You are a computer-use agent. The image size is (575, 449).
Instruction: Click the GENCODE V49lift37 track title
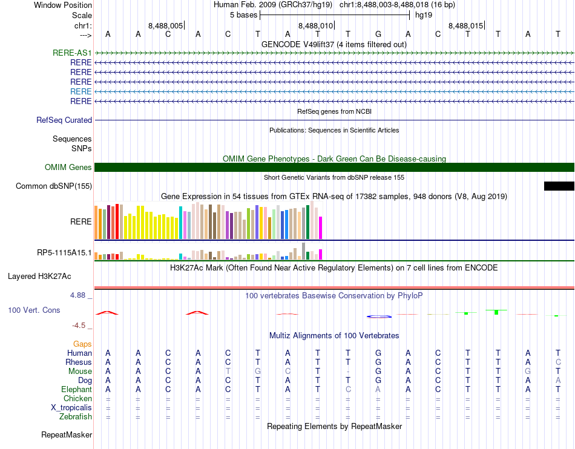pos(333,44)
